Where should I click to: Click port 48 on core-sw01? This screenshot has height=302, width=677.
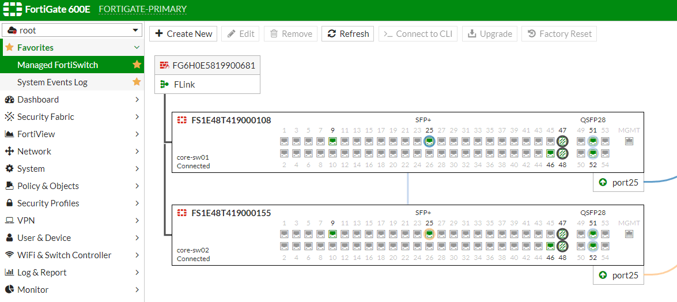point(562,153)
